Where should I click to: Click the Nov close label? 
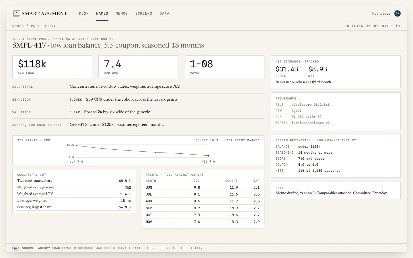pos(381,13)
